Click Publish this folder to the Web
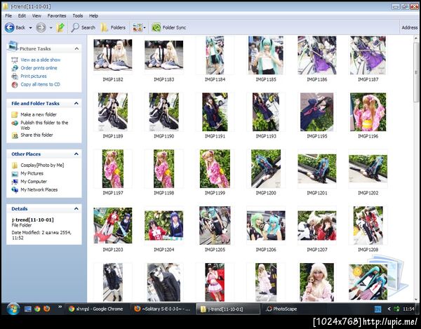421x329 pixels. tap(44, 125)
